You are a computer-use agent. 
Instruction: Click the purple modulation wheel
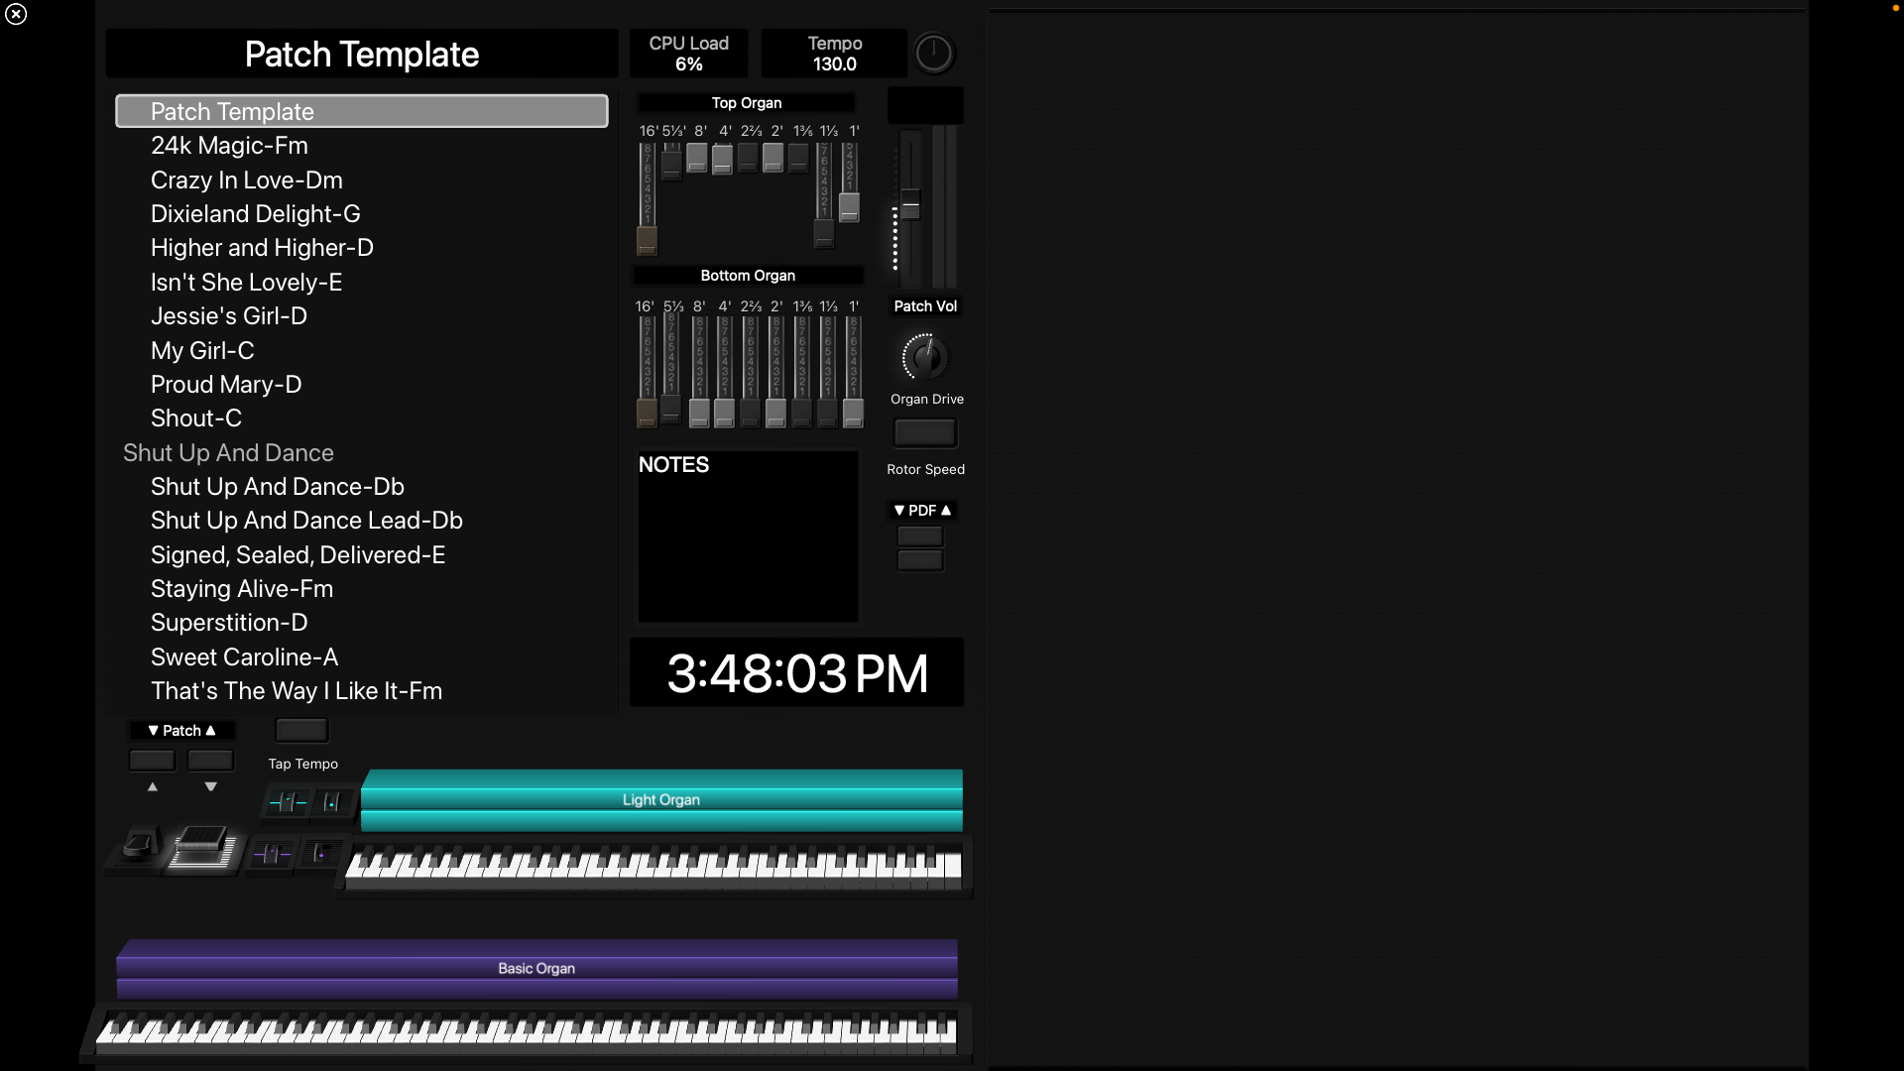(x=320, y=853)
